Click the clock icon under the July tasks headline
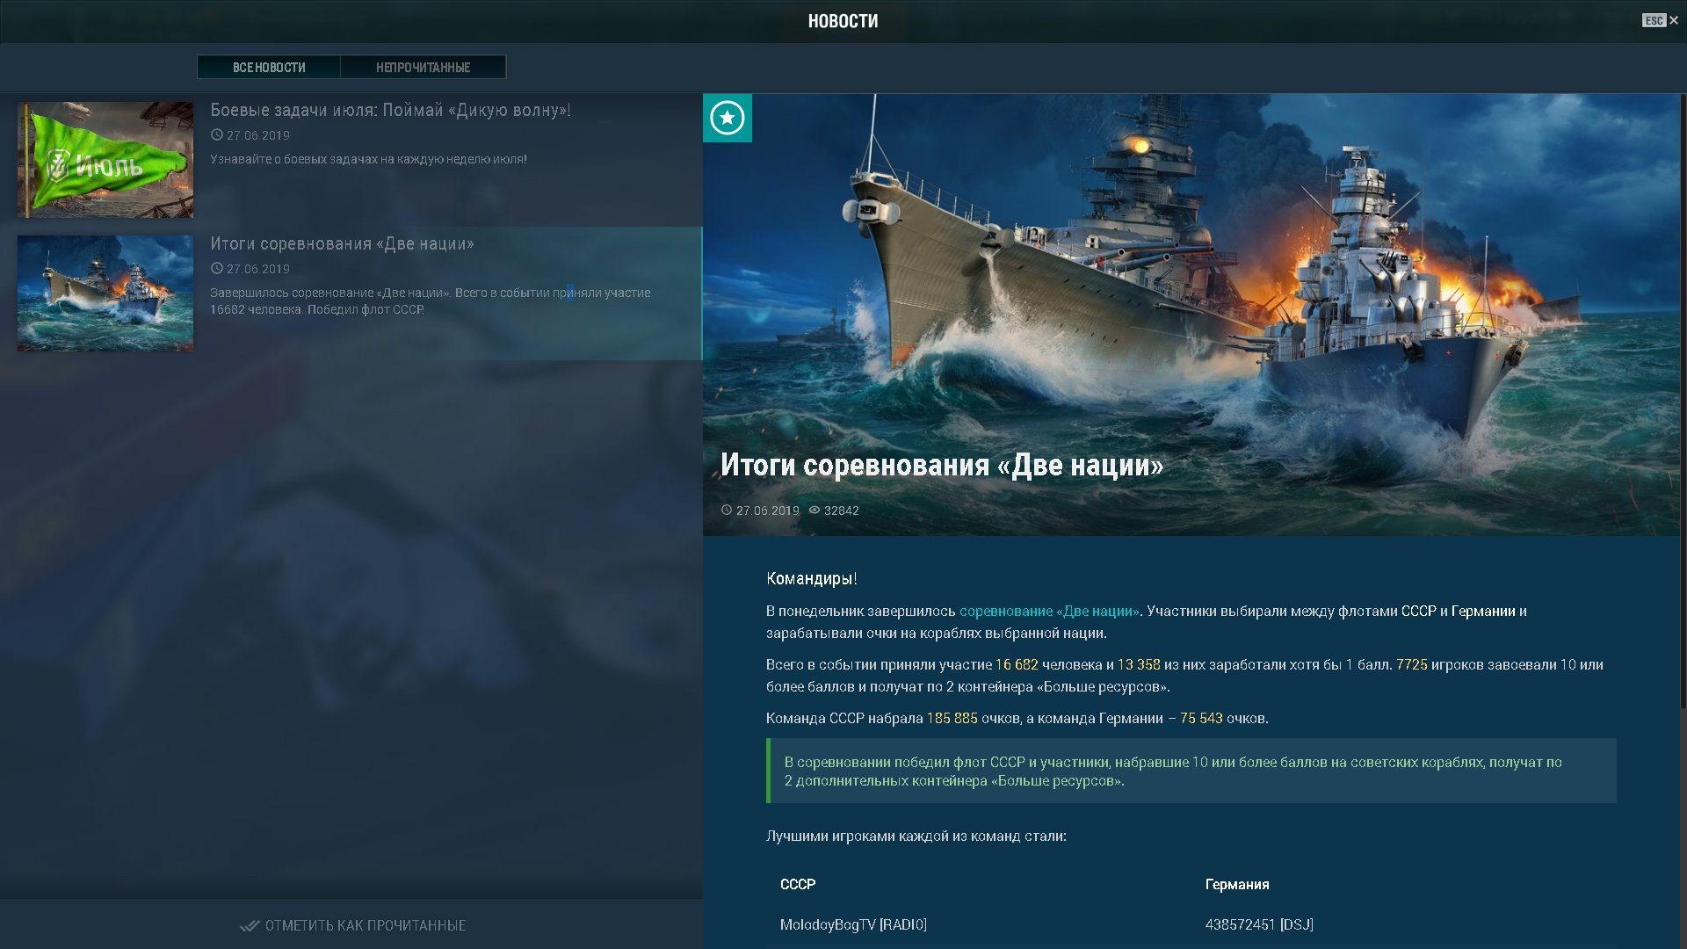The height and width of the screenshot is (949, 1687). pyautogui.click(x=217, y=135)
